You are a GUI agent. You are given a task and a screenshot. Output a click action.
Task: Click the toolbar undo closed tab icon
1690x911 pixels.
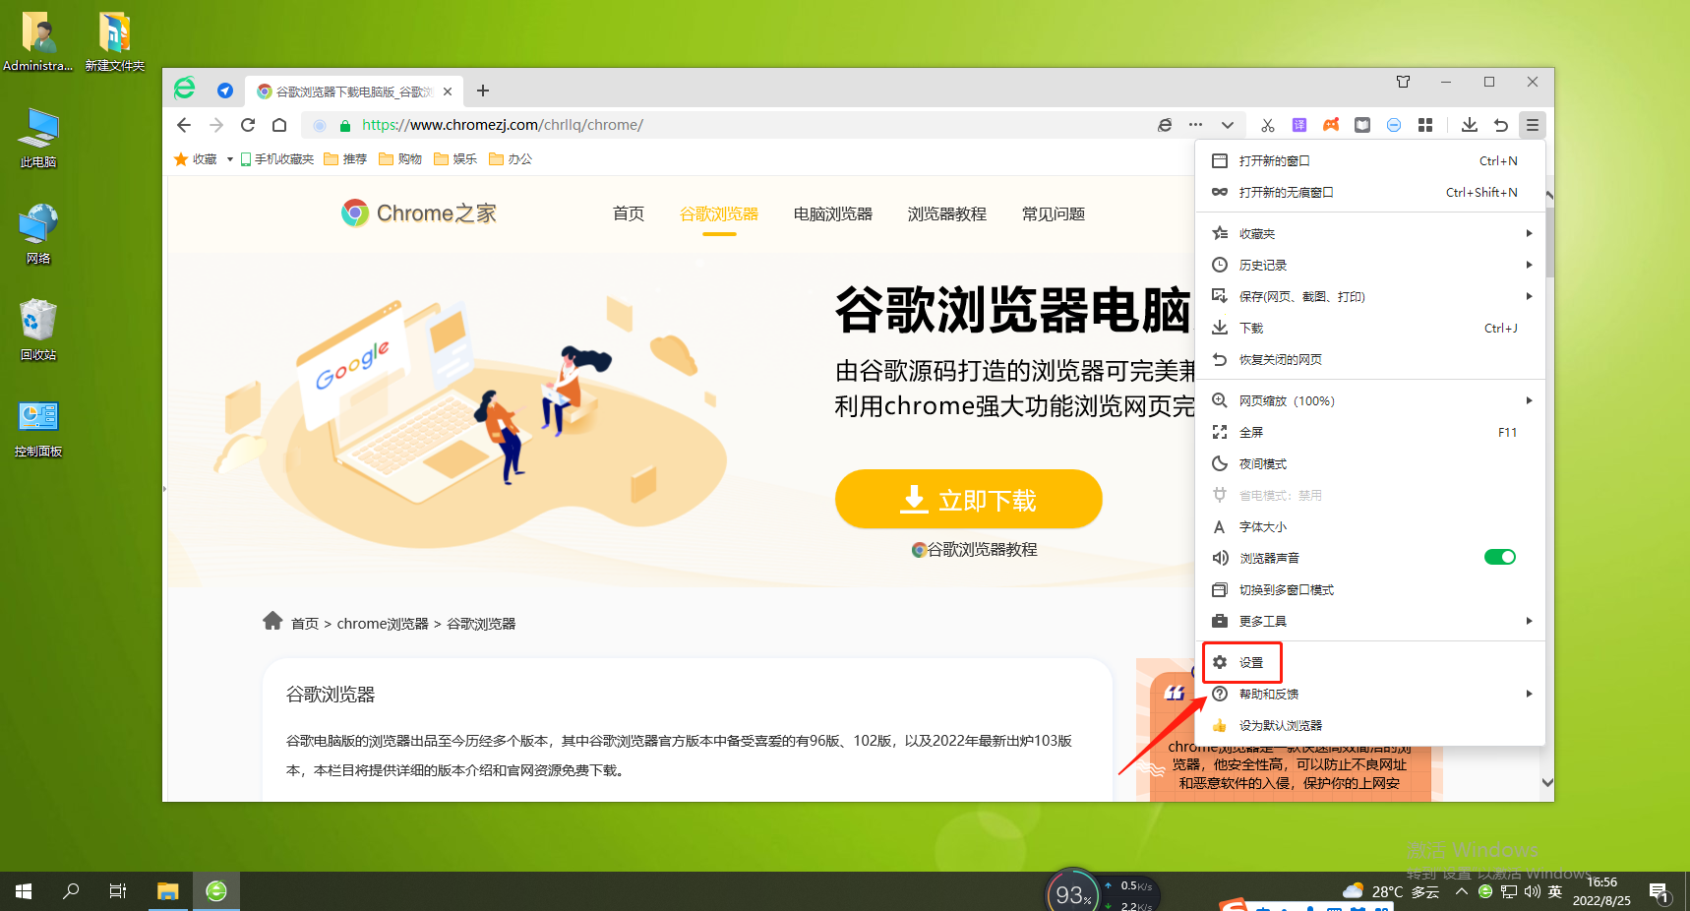pos(1501,125)
